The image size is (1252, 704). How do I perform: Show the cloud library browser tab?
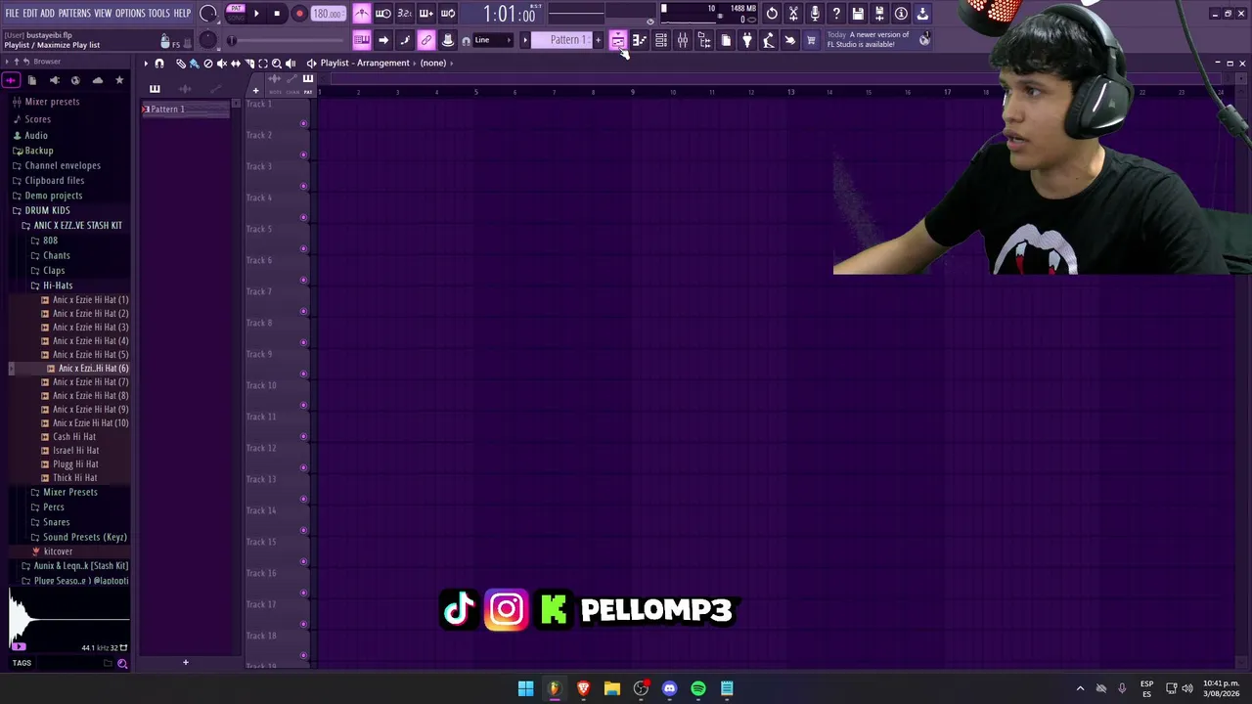point(97,80)
